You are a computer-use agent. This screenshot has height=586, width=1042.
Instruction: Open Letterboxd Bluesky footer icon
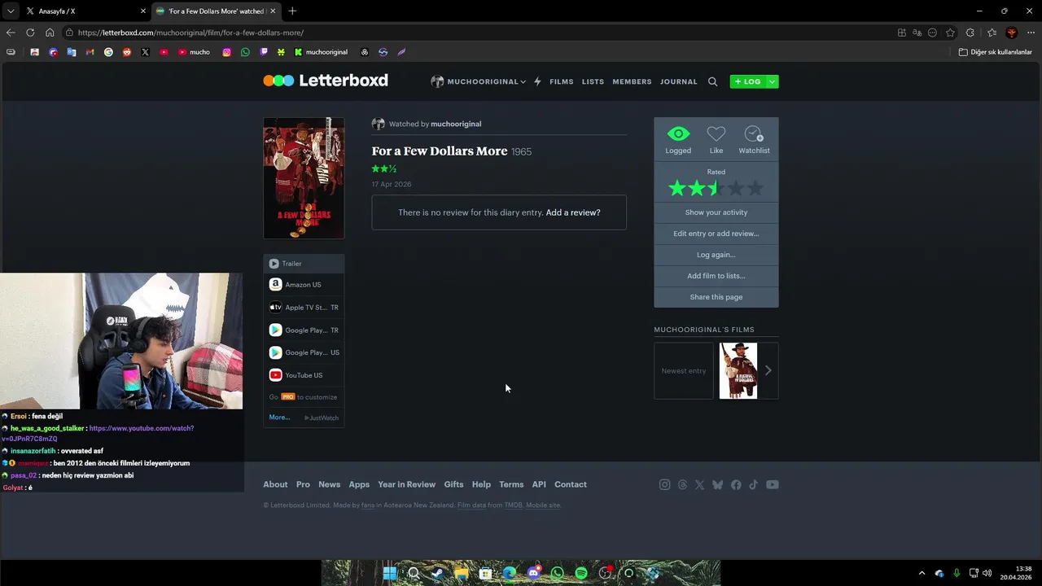717,484
